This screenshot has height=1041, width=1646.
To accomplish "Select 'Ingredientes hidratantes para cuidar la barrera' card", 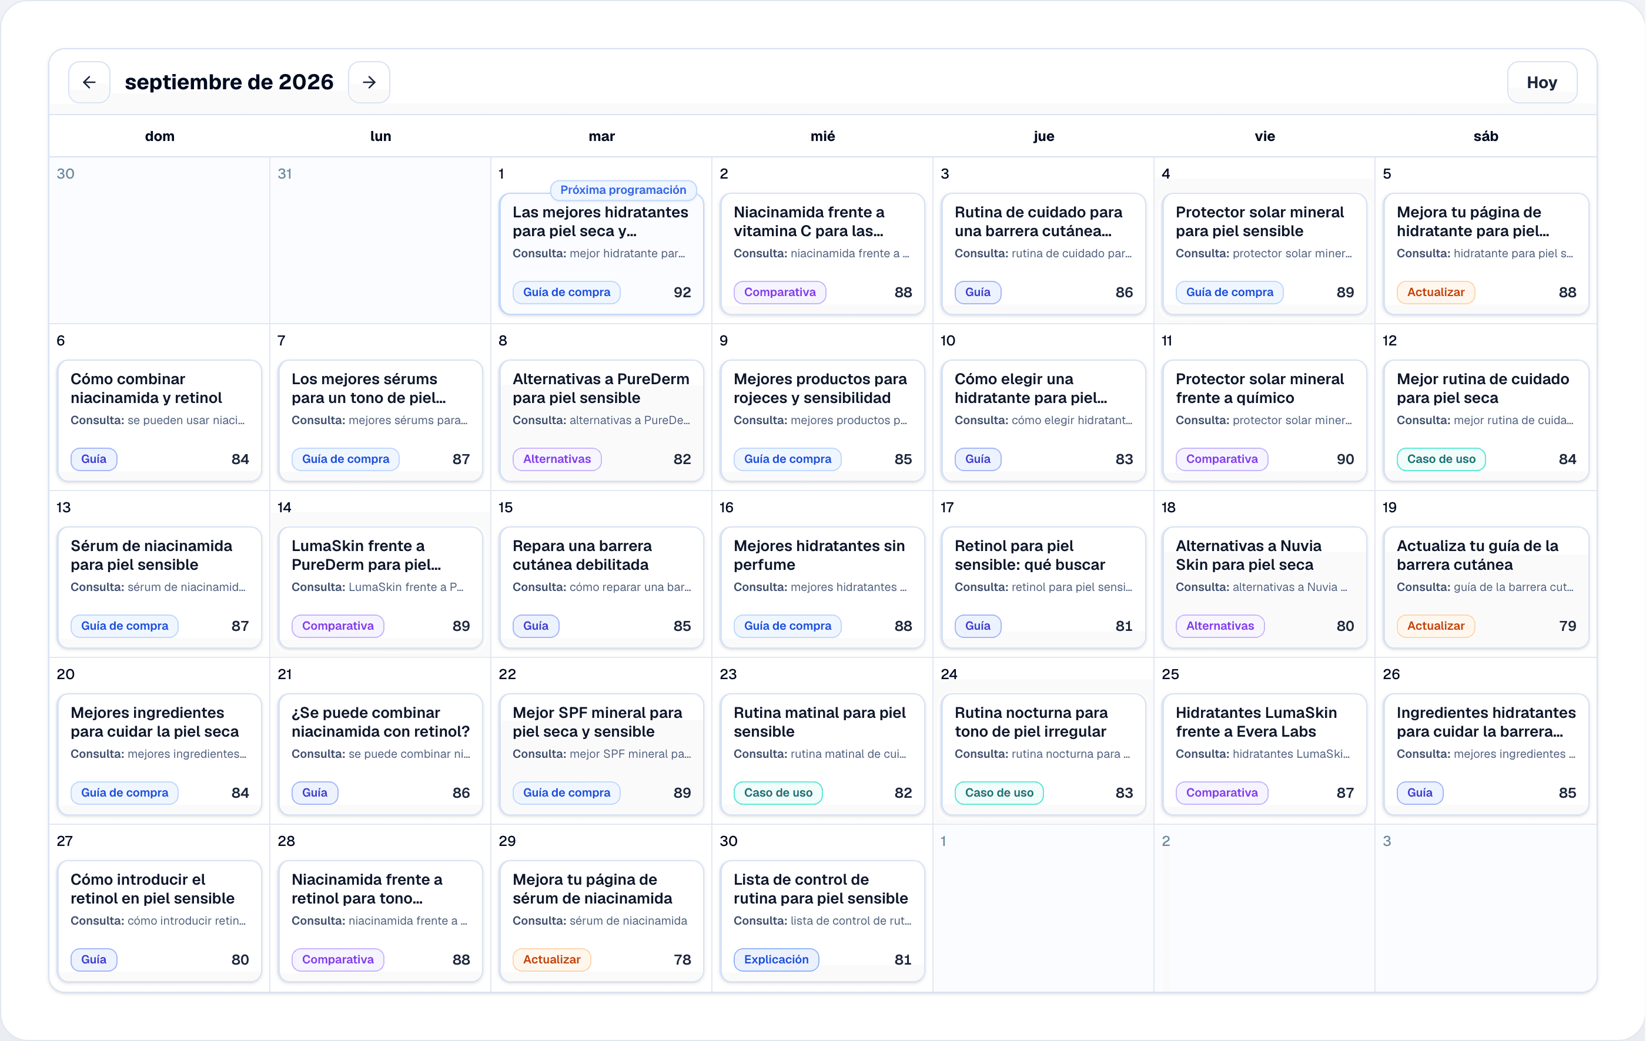I will click(x=1486, y=753).
